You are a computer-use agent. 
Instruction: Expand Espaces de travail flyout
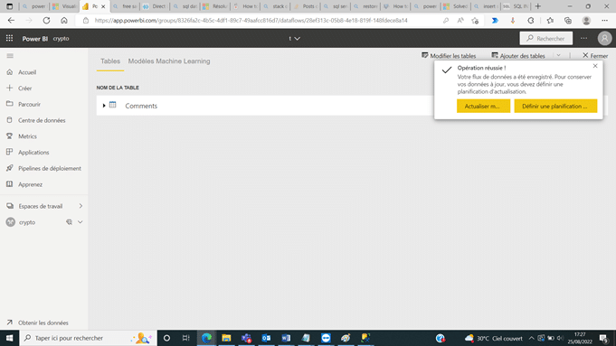[81, 206]
